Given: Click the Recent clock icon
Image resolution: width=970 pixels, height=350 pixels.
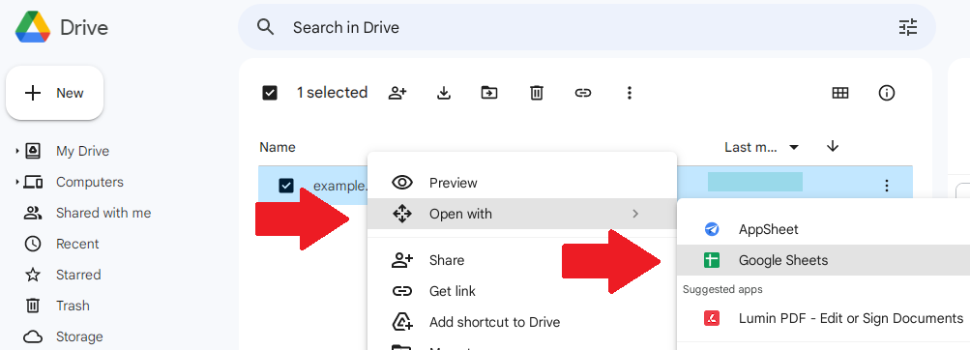Looking at the screenshot, I should (32, 244).
